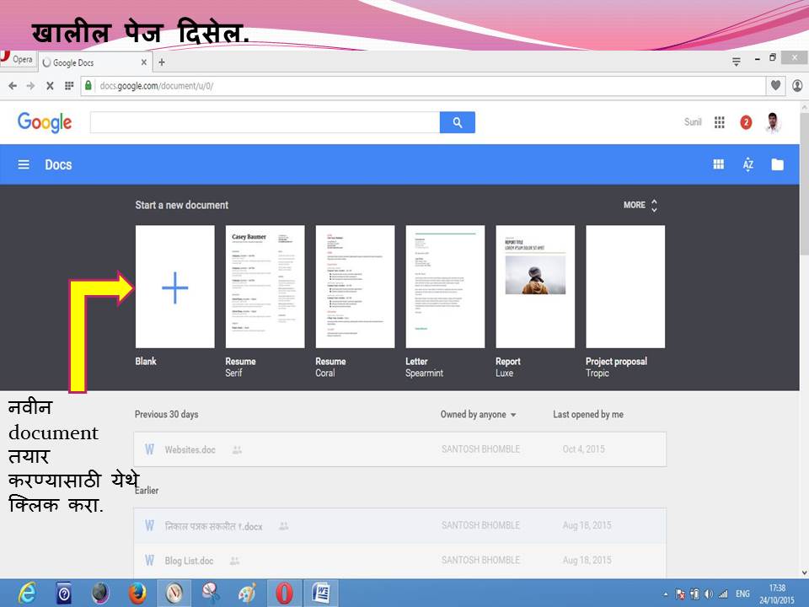Image resolution: width=809 pixels, height=607 pixels.
Task: Open Microsoft Word from the taskbar
Action: [x=321, y=593]
